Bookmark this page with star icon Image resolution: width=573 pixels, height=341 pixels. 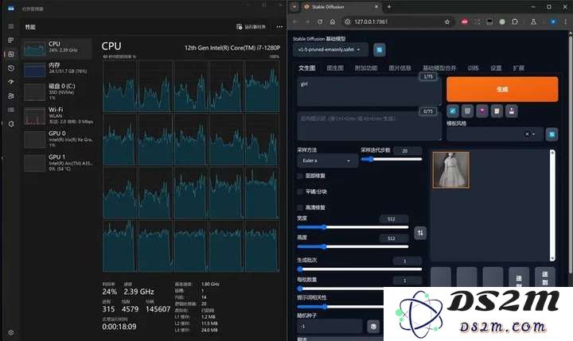click(x=447, y=22)
